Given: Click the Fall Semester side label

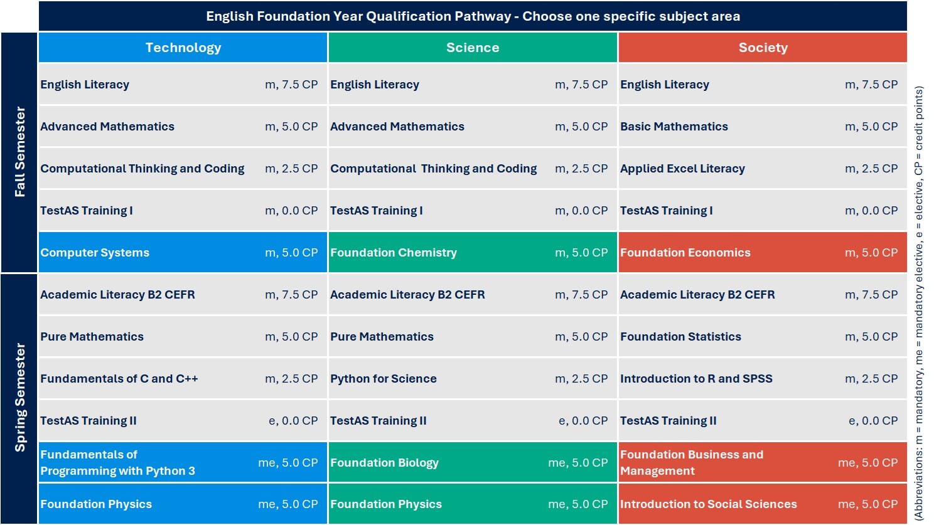Looking at the screenshot, I should point(19,152).
